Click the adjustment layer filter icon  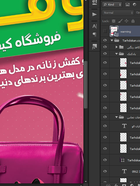point(134,5)
